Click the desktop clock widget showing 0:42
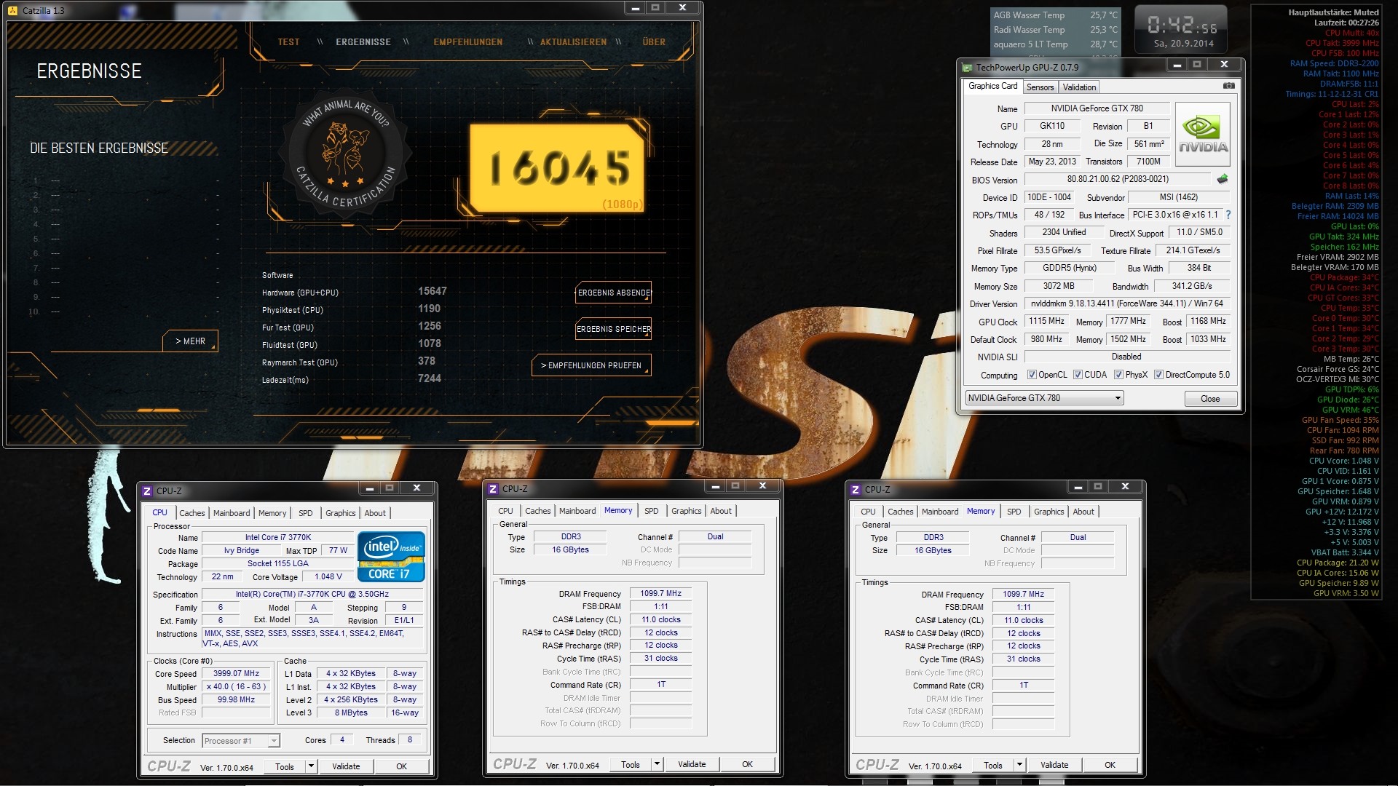 coord(1182,30)
